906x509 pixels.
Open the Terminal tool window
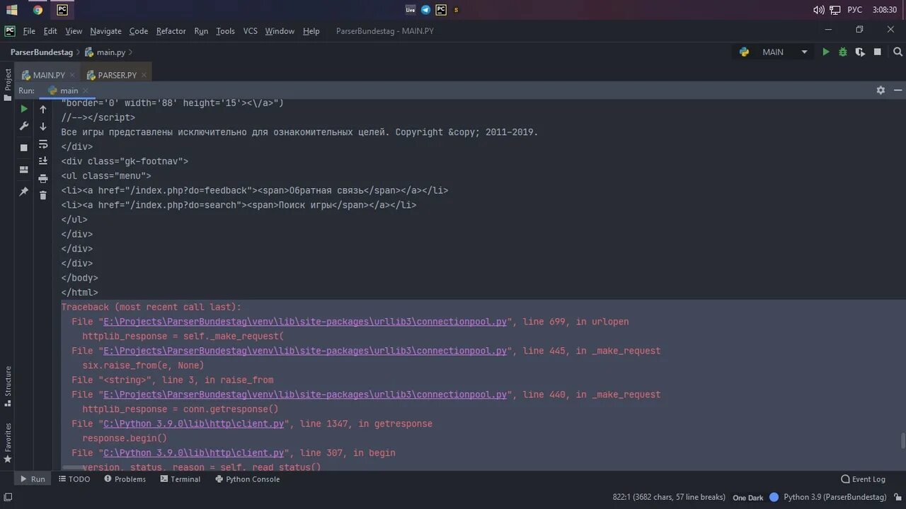coord(180,479)
